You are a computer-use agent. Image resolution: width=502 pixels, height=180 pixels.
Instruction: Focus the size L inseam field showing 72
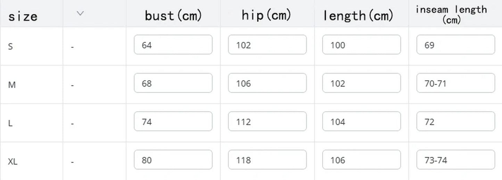click(455, 121)
